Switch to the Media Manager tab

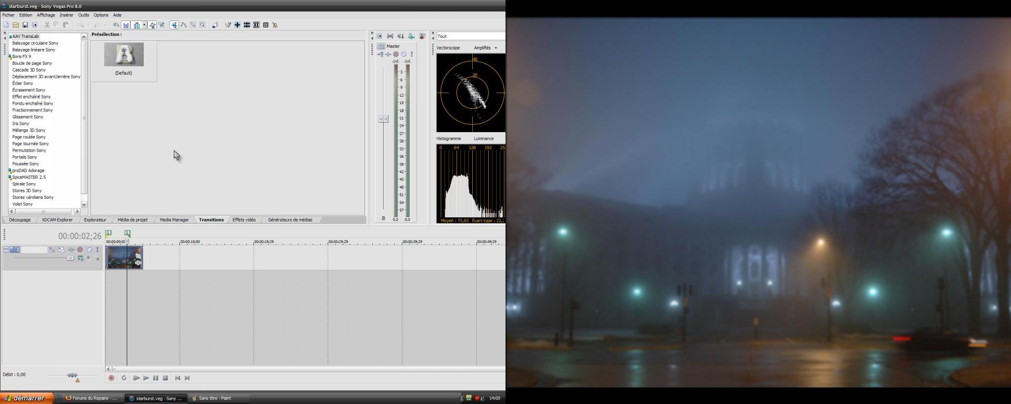tap(174, 220)
